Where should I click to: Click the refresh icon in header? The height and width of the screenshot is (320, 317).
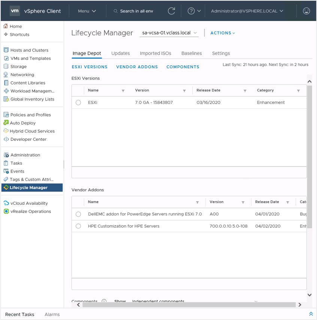coord(172,11)
